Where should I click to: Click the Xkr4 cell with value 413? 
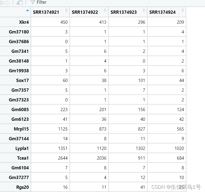pos(89,22)
